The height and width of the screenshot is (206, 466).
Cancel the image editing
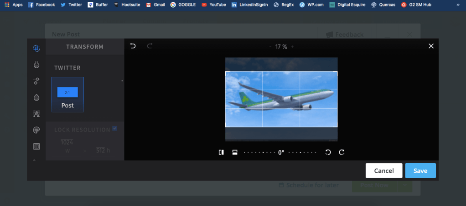383,171
